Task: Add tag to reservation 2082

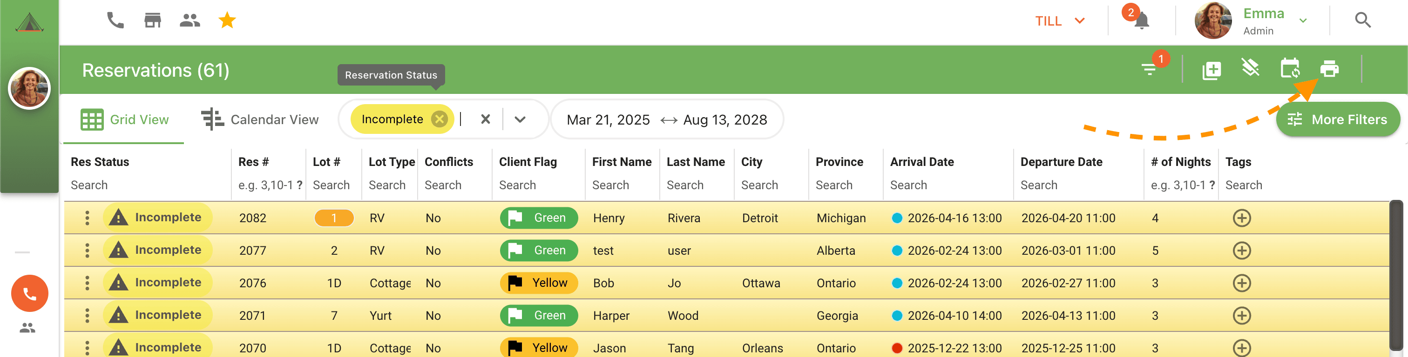Action: [1241, 218]
